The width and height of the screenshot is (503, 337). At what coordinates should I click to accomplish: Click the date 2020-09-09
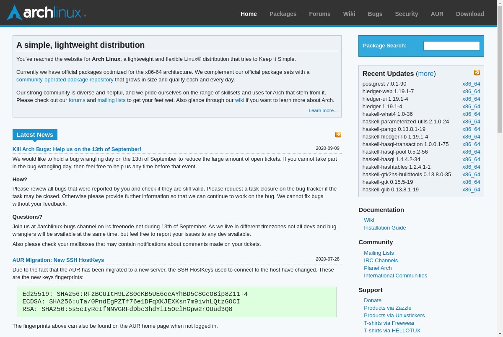pos(327,148)
